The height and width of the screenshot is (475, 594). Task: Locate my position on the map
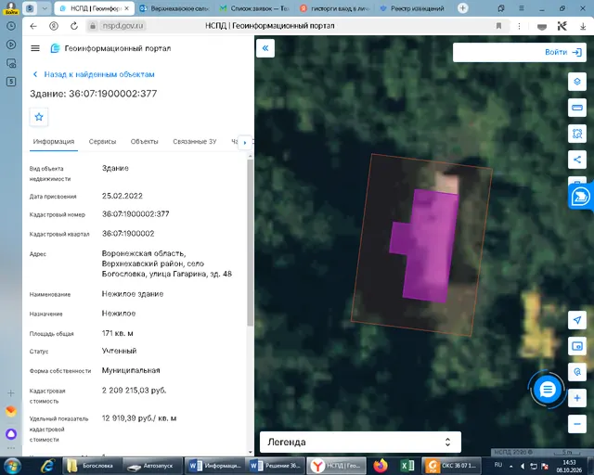pos(577,320)
